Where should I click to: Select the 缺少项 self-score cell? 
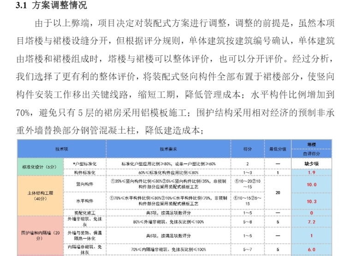click(312, 163)
